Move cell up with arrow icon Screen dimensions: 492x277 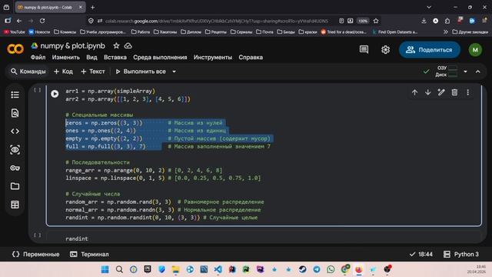(414, 92)
